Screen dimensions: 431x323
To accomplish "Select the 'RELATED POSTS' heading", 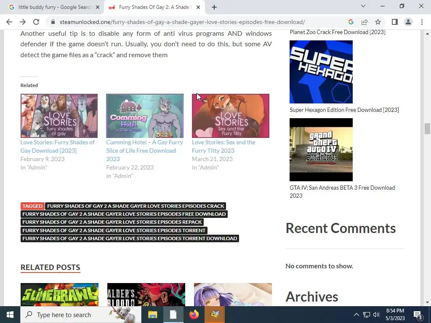I will tap(51, 267).
